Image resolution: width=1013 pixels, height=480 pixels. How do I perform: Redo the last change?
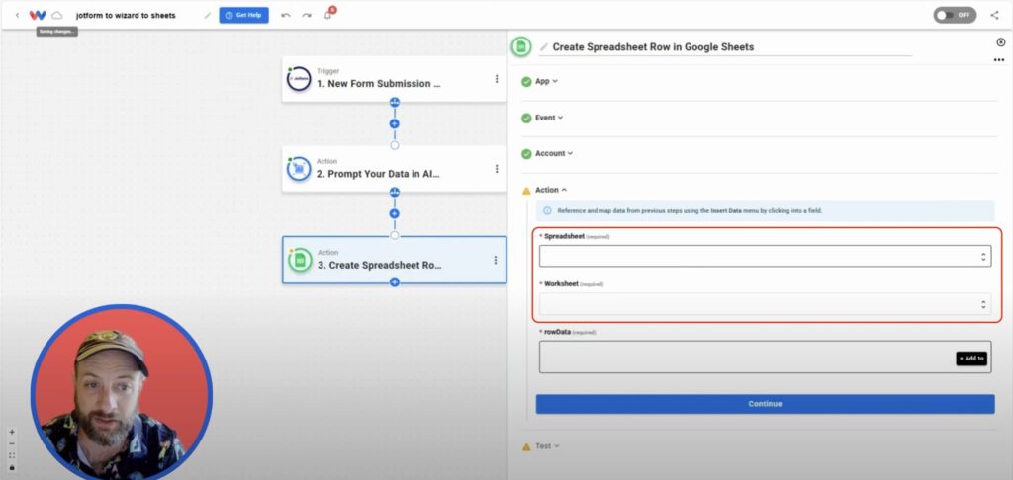click(307, 15)
